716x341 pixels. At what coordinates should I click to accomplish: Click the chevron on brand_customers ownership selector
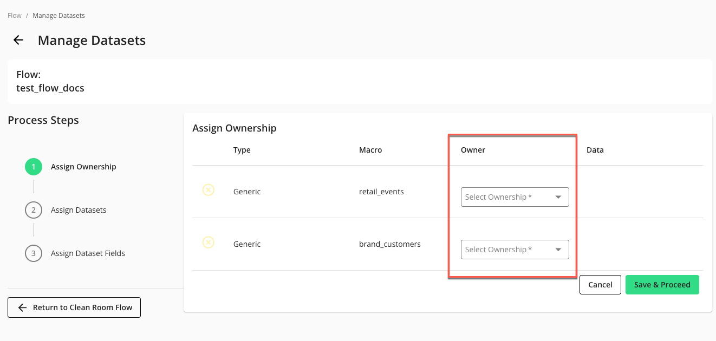point(558,250)
